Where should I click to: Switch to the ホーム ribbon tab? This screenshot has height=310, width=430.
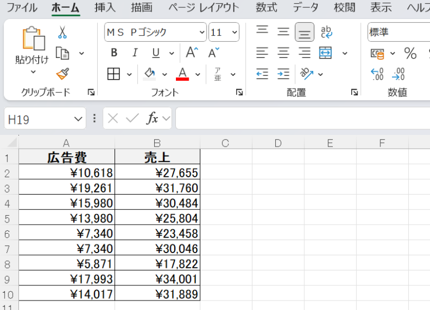point(65,8)
